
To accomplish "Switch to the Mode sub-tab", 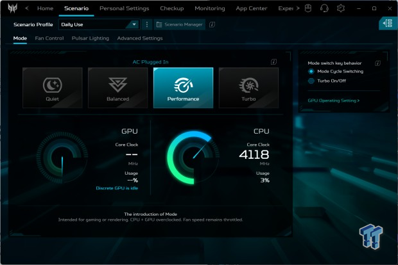I will [20, 38].
